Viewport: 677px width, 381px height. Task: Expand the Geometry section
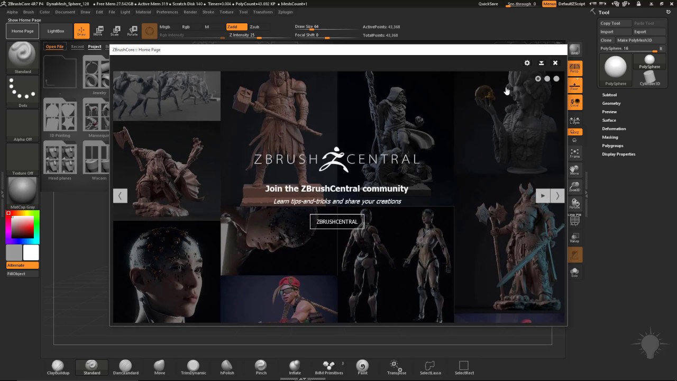(611, 103)
